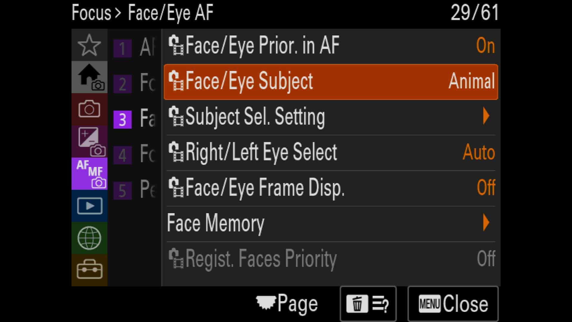Change Face/Eye Subject from Animal
The image size is (572, 322).
(331, 82)
